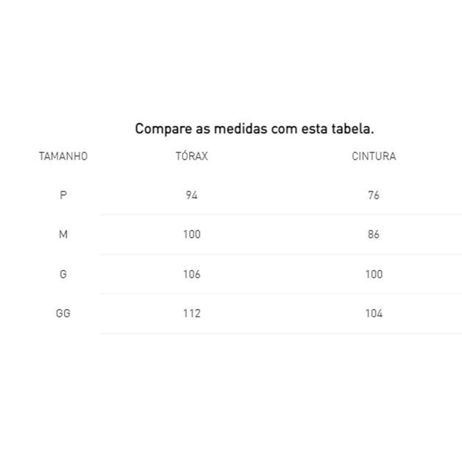
Task: Click tórax value 106 for size G
Action: pos(192,274)
